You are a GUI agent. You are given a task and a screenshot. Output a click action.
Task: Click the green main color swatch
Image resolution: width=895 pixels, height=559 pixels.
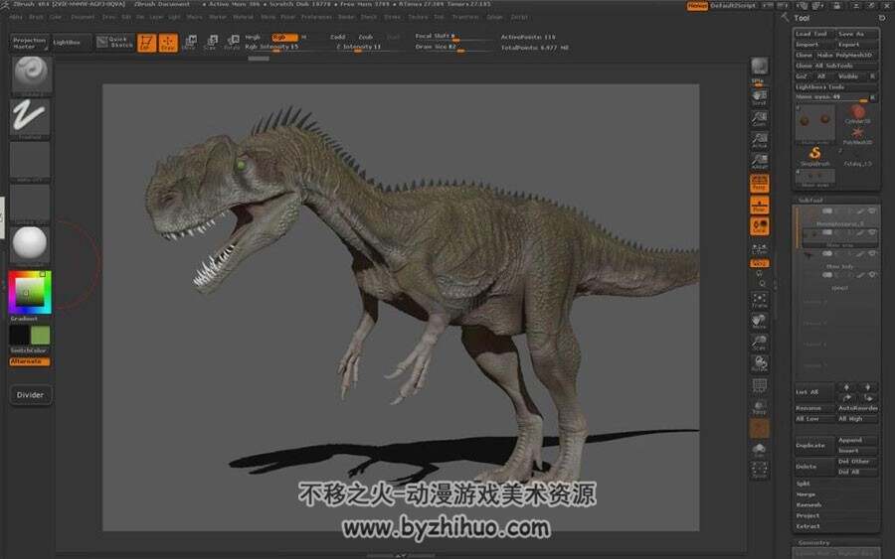41,335
